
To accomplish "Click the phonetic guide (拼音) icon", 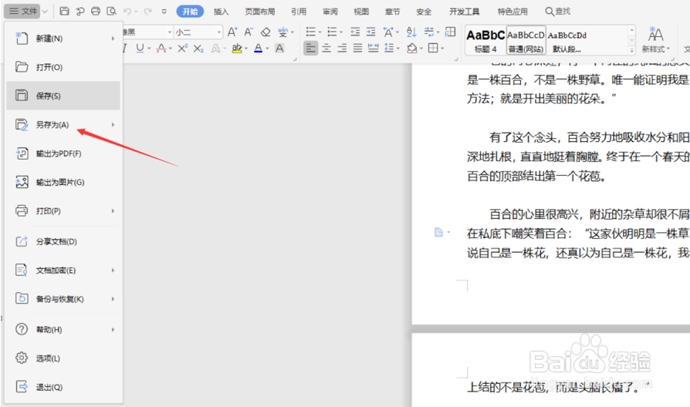I will click(x=282, y=32).
